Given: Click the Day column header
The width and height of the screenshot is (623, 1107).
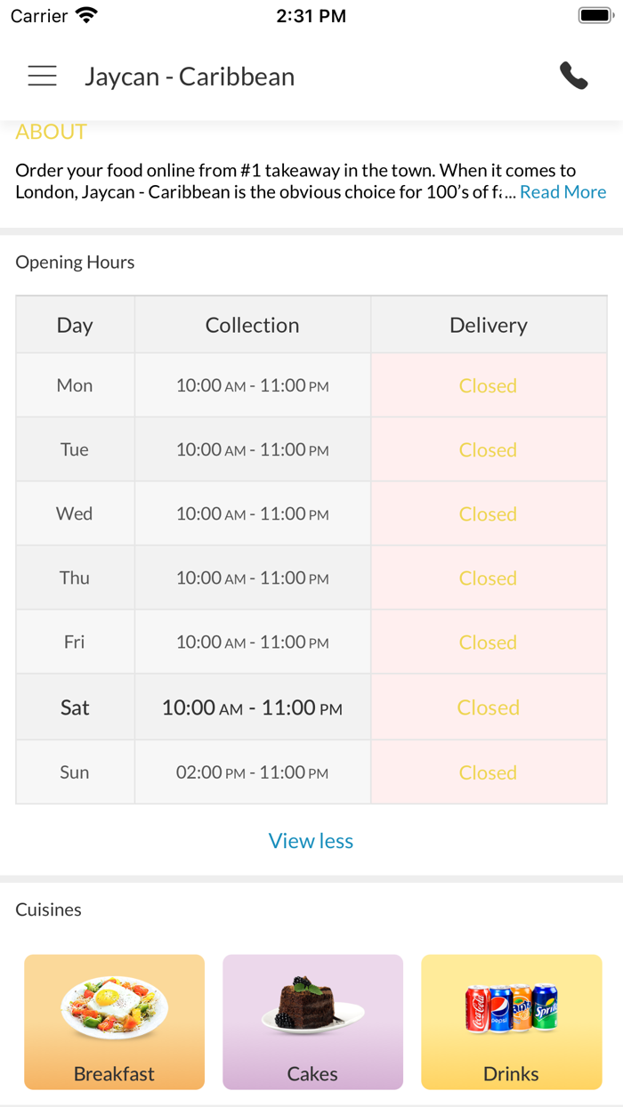Looking at the screenshot, I should (75, 325).
